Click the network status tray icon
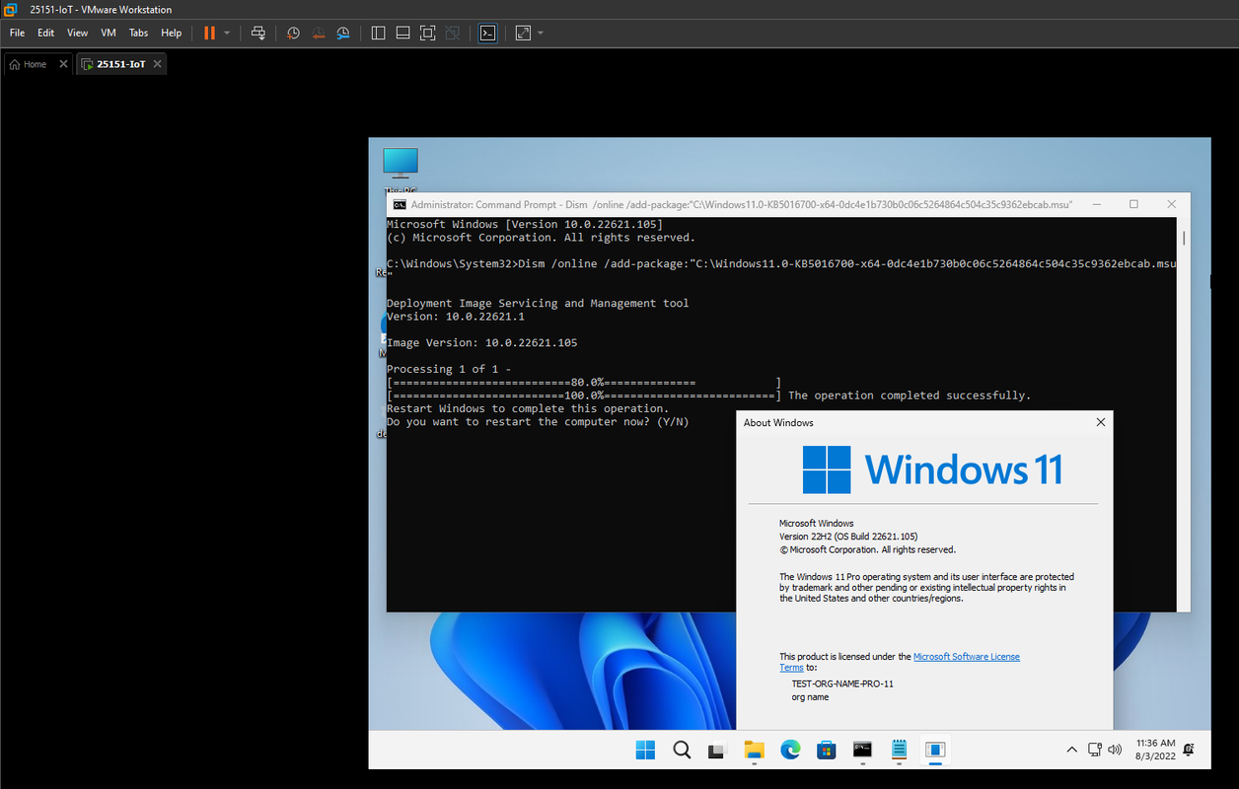Viewport: 1239px width, 789px height. pyautogui.click(x=1095, y=750)
